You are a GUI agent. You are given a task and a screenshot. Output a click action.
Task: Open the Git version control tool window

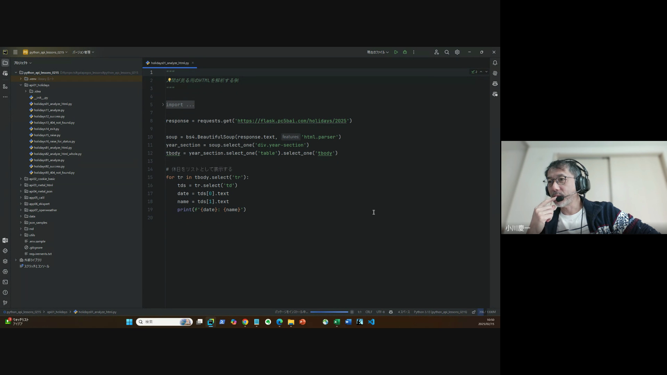tap(5, 303)
